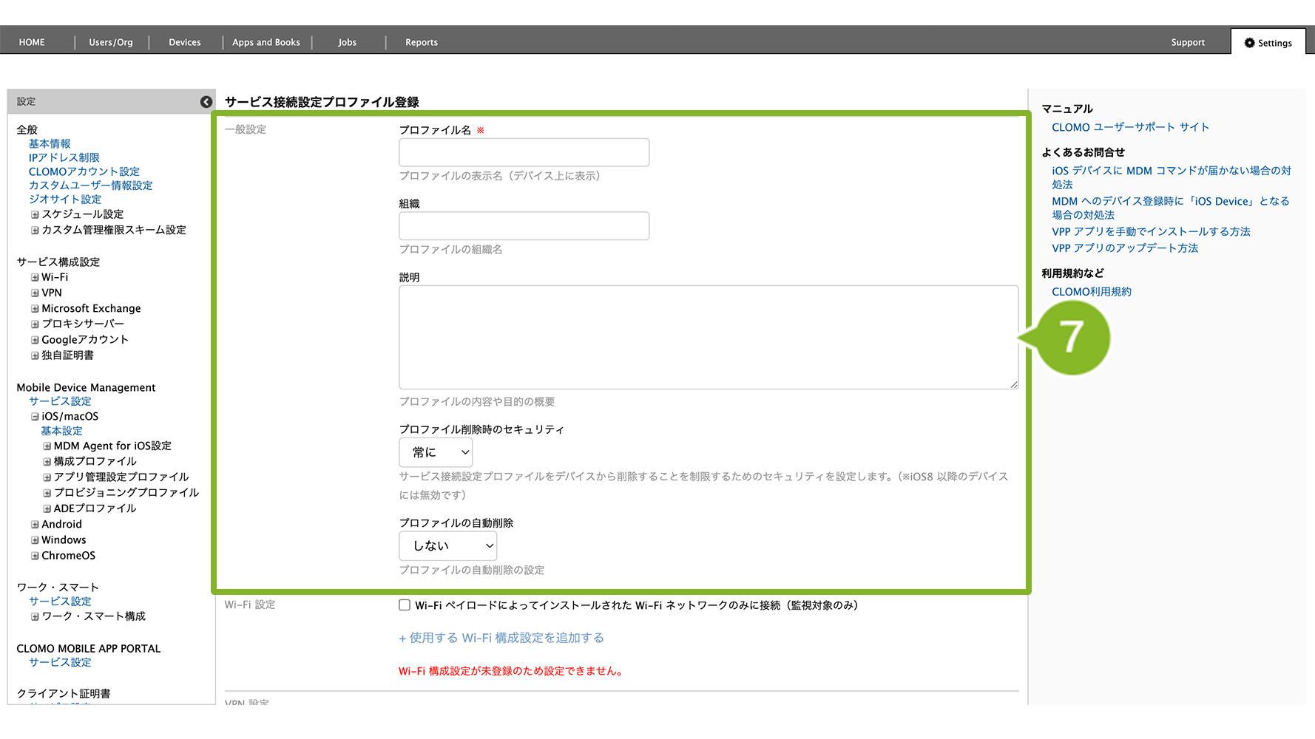Screen dimensions: 1315x739
Task: Click the 説明 description text area
Action: (x=708, y=337)
